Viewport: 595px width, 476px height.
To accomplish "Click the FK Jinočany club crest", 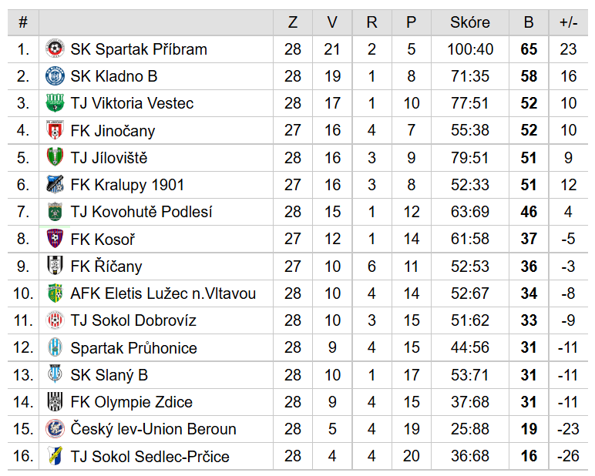I will (x=55, y=130).
